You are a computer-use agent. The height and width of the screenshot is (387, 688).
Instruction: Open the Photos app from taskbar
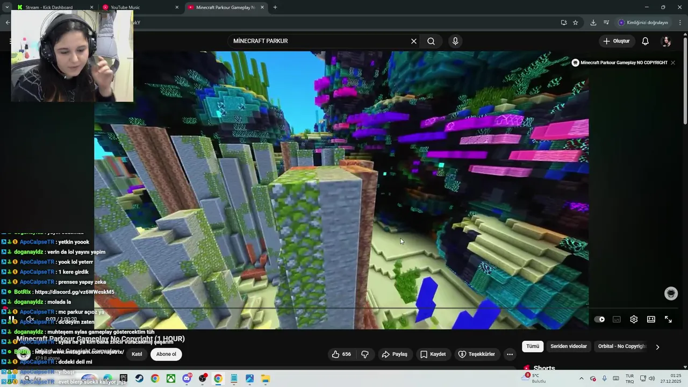point(249,378)
